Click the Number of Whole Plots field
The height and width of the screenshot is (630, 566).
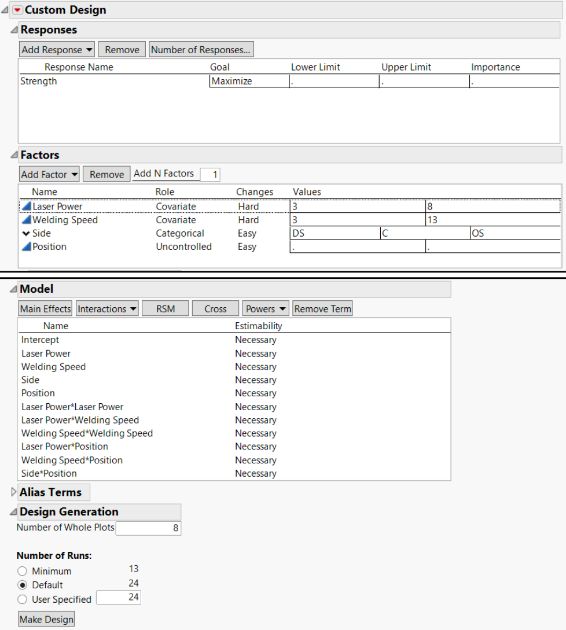(148, 528)
